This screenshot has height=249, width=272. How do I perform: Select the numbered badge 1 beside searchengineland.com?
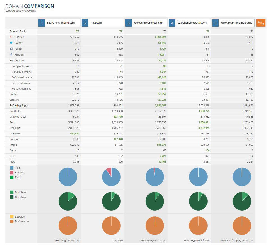click(42, 23)
